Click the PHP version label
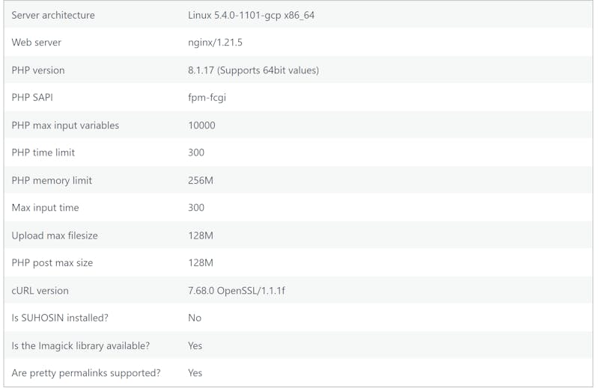Image resolution: width=599 pixels, height=388 pixels. tap(38, 70)
